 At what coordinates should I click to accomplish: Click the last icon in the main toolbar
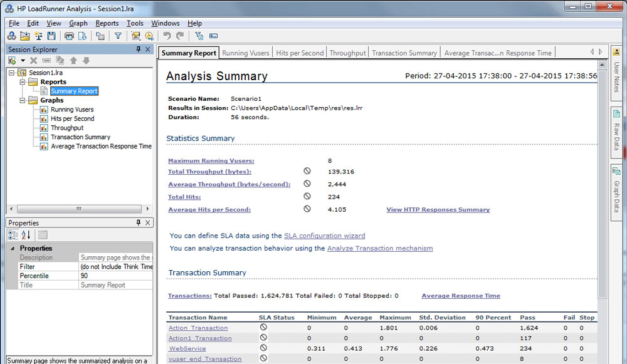[x=214, y=36]
